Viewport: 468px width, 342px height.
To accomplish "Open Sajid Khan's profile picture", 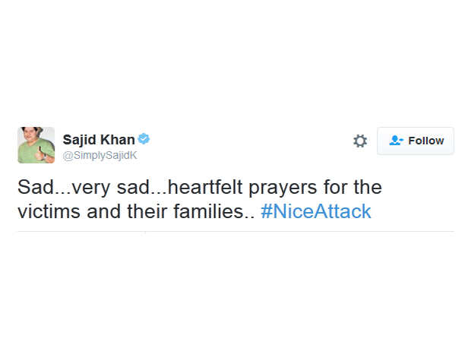I will 36,145.
